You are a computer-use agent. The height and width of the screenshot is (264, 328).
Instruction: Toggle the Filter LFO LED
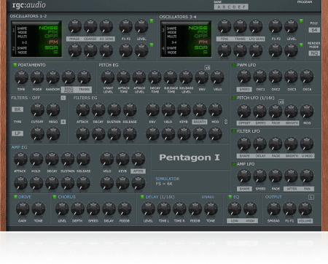(234, 131)
